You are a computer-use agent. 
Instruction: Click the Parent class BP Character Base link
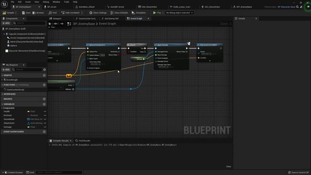(286, 7)
